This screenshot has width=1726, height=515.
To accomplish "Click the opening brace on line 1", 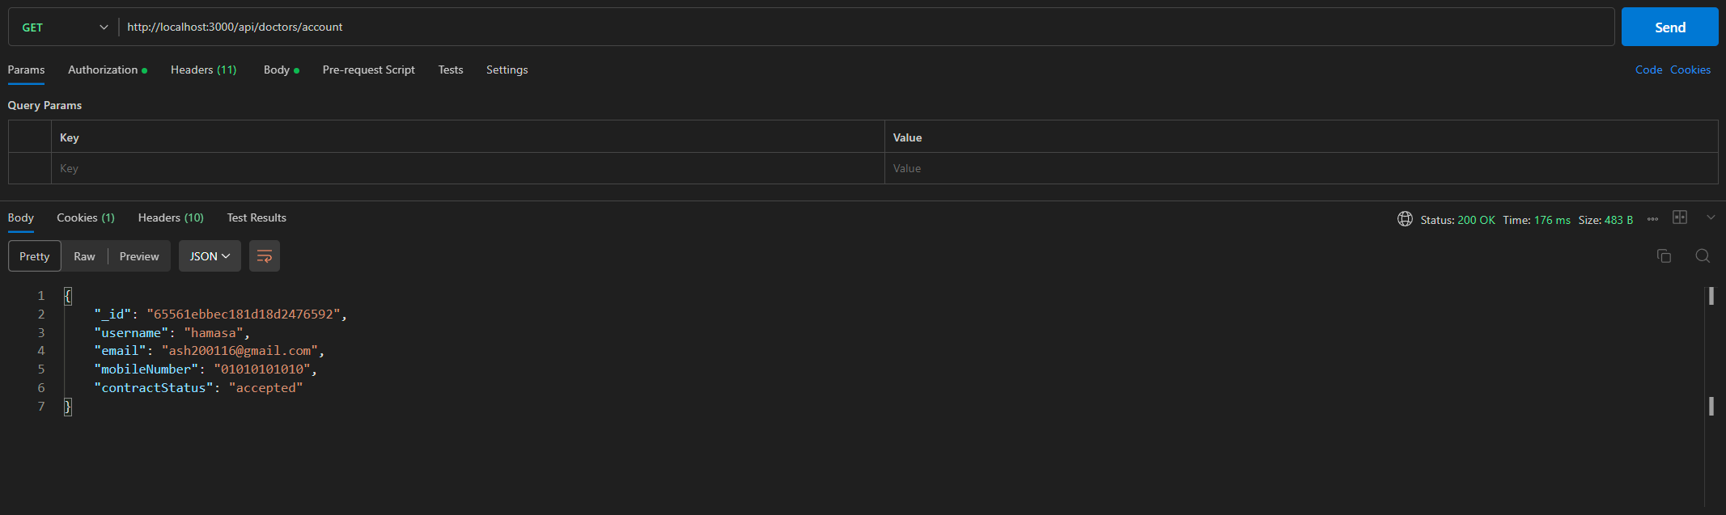I will click(x=68, y=296).
